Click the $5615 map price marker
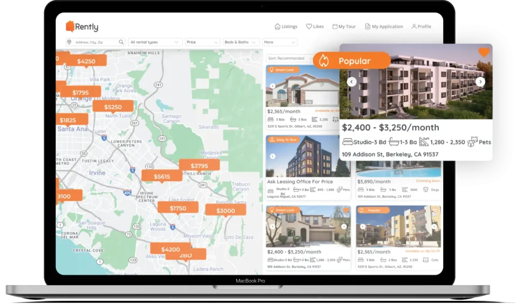Viewport: 520px width, 304px height. click(x=161, y=176)
